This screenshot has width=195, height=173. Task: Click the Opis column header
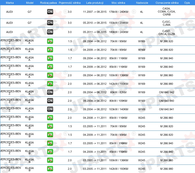187,3
